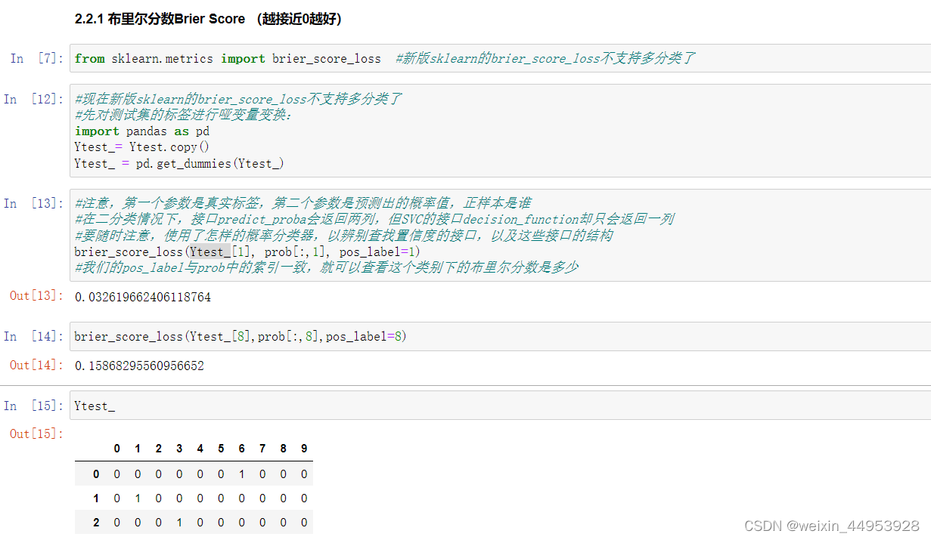This screenshot has width=931, height=540.
Task: Click the comment line '#先对测试集的标签进行哑变量变换:'
Action: click(x=183, y=115)
